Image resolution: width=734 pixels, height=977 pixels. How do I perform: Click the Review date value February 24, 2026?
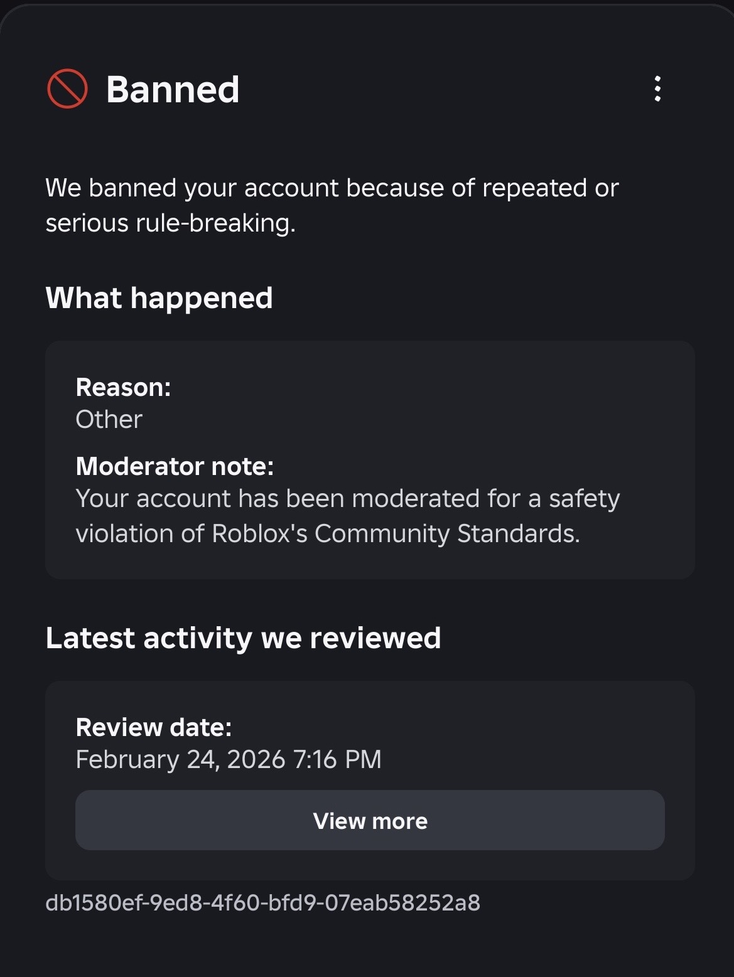(x=228, y=759)
